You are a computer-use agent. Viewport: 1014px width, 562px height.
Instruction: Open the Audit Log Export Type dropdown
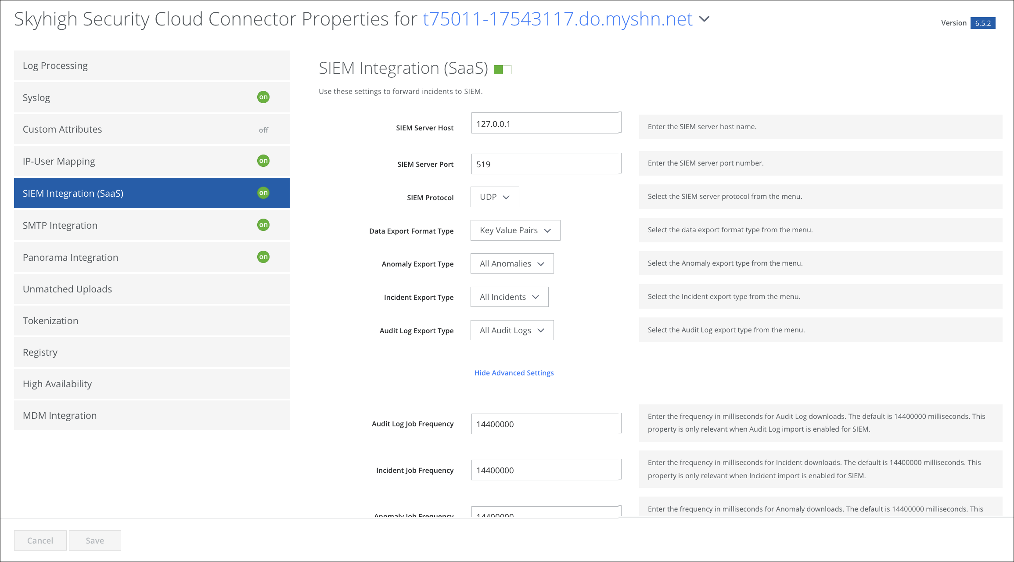[512, 331]
